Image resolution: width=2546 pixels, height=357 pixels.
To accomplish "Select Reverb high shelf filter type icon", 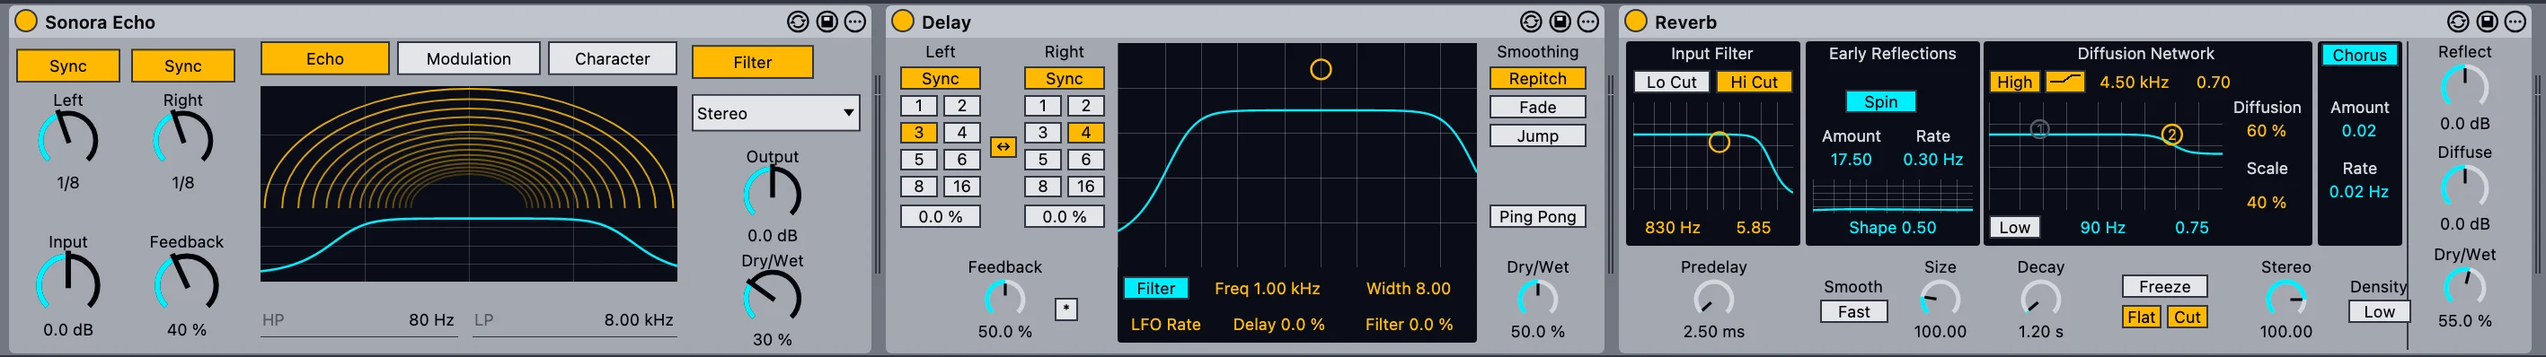I will pyautogui.click(x=2064, y=82).
